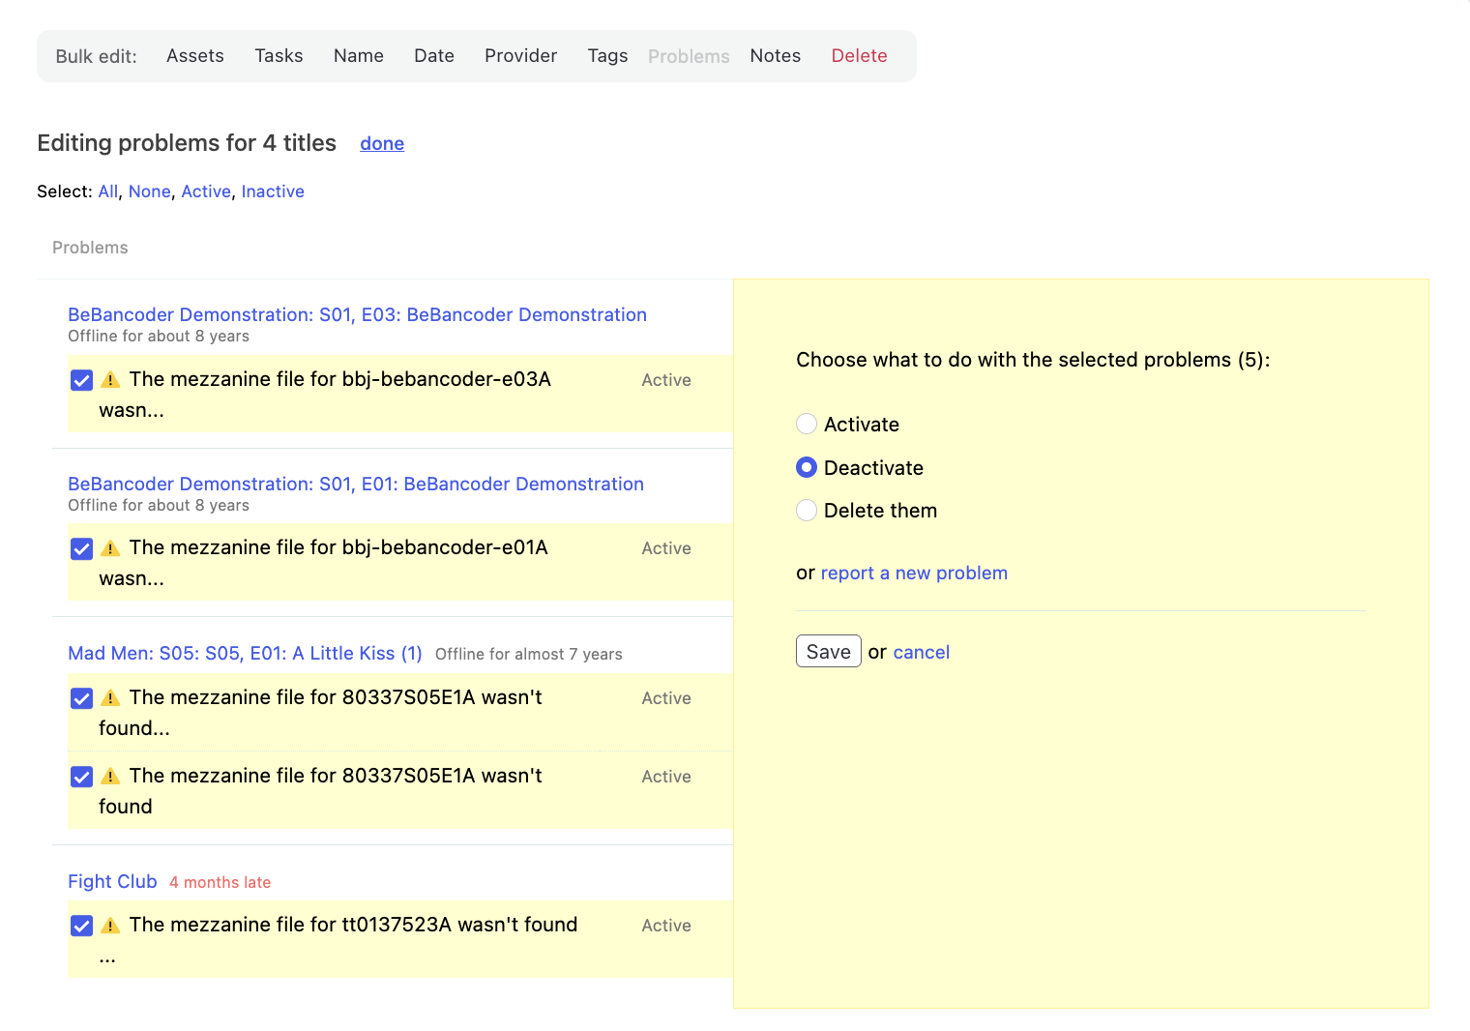This screenshot has height=1031, width=1470.
Task: Click warning icon beside Fight Club tt0137523A problem
Action: coord(111,926)
